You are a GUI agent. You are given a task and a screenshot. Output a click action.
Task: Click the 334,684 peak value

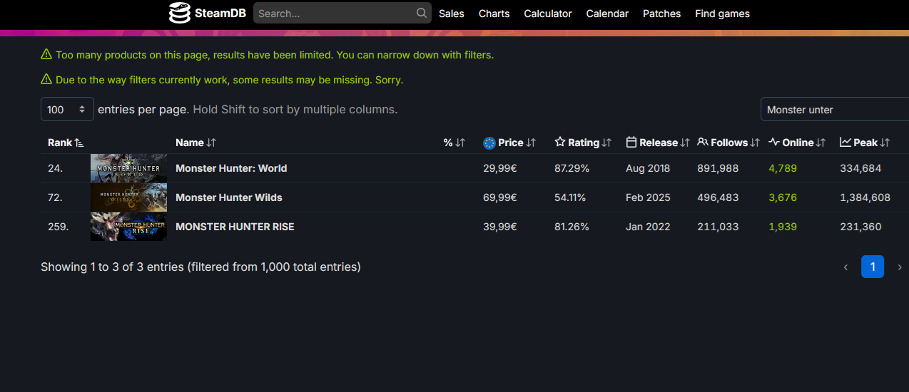(x=860, y=168)
